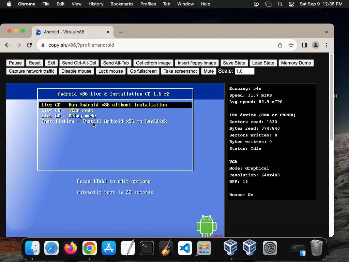The width and height of the screenshot is (349, 262).
Task: Reload the copy.sh page
Action: click(x=29, y=45)
